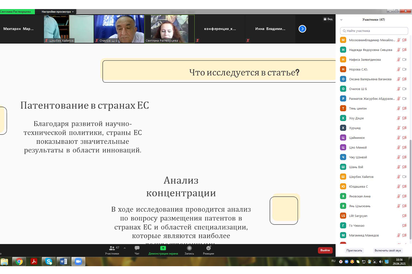Open the Chat panel icon

pos(137,249)
